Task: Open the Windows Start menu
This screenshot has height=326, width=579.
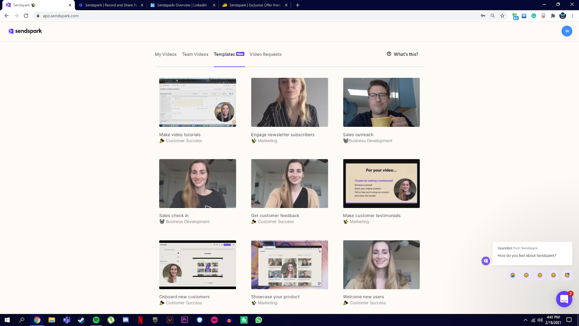Action: [x=7, y=320]
